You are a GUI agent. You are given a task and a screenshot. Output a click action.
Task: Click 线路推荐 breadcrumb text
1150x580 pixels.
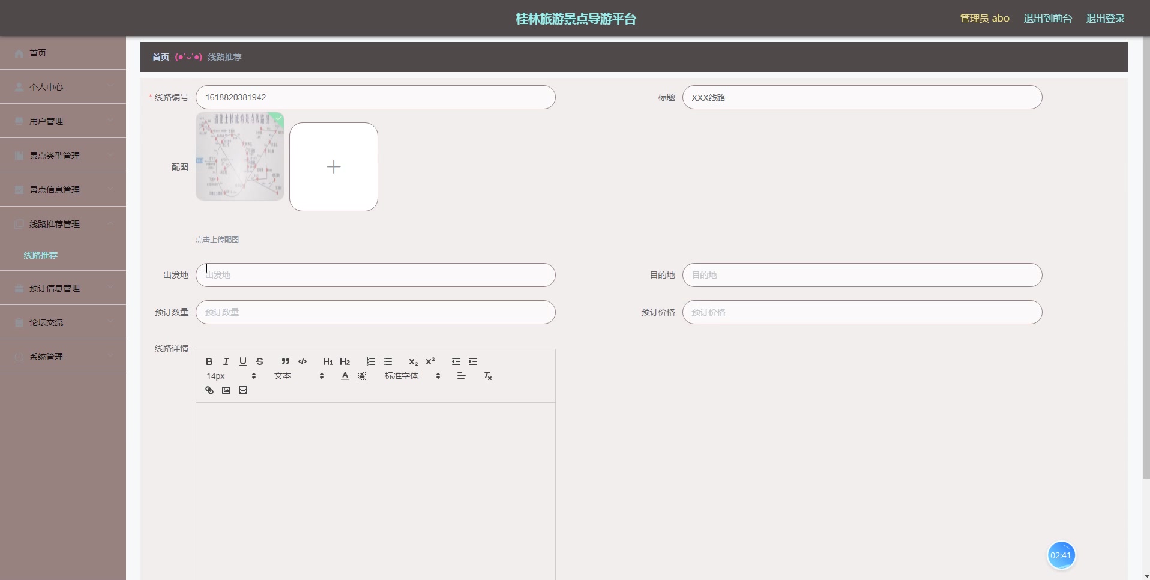[224, 57]
